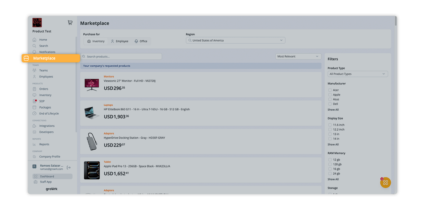Open the Viewsonic 27" Monitor thumbnail
425x202 pixels.
[92, 85]
